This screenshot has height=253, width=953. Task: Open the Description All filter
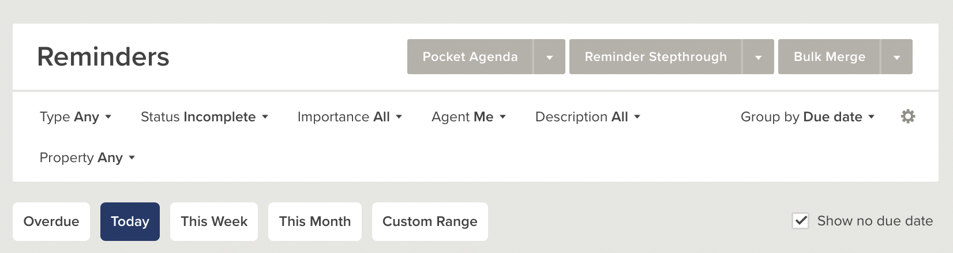point(587,117)
